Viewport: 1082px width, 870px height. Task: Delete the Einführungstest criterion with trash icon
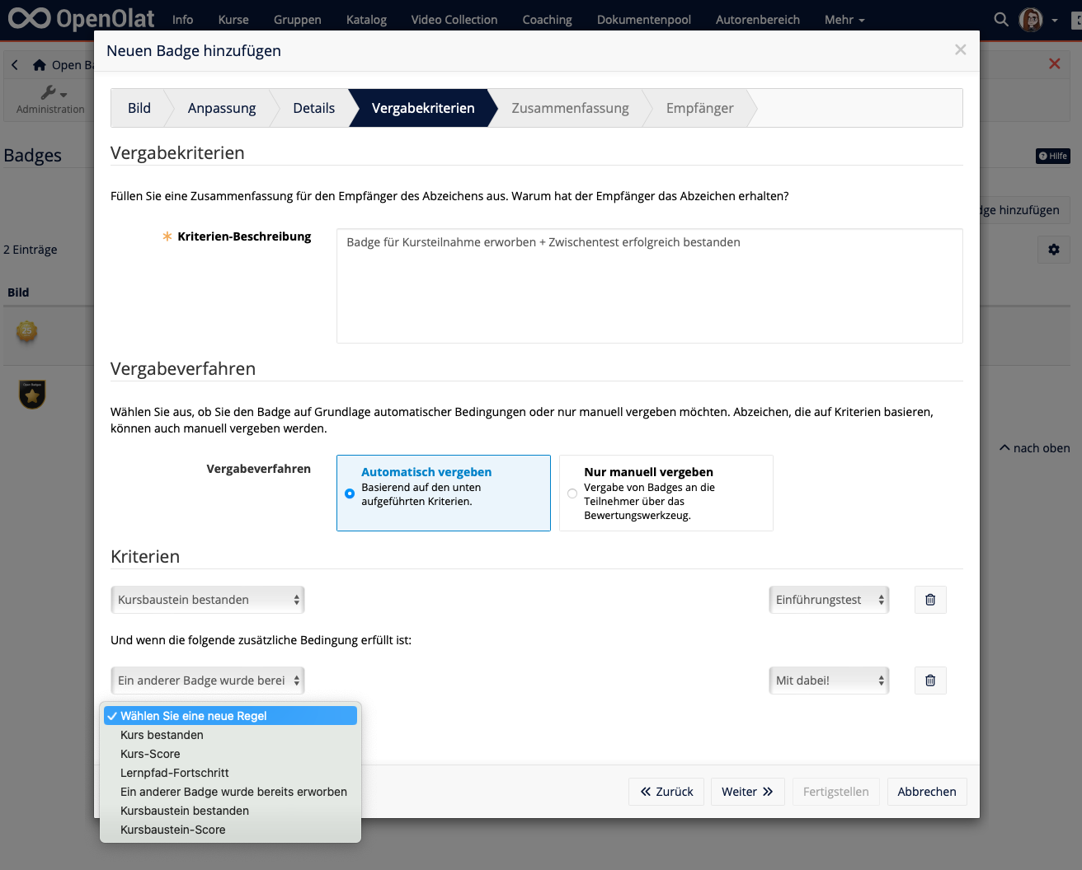(930, 600)
